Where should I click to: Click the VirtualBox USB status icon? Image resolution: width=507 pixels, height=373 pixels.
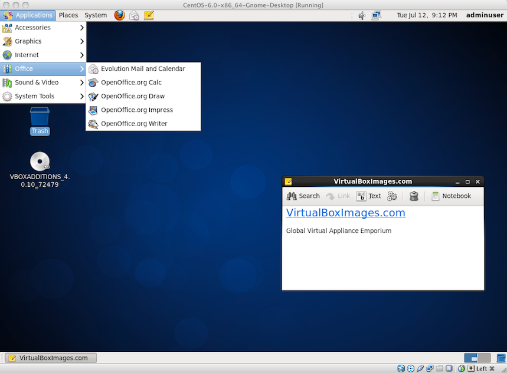tap(420, 368)
